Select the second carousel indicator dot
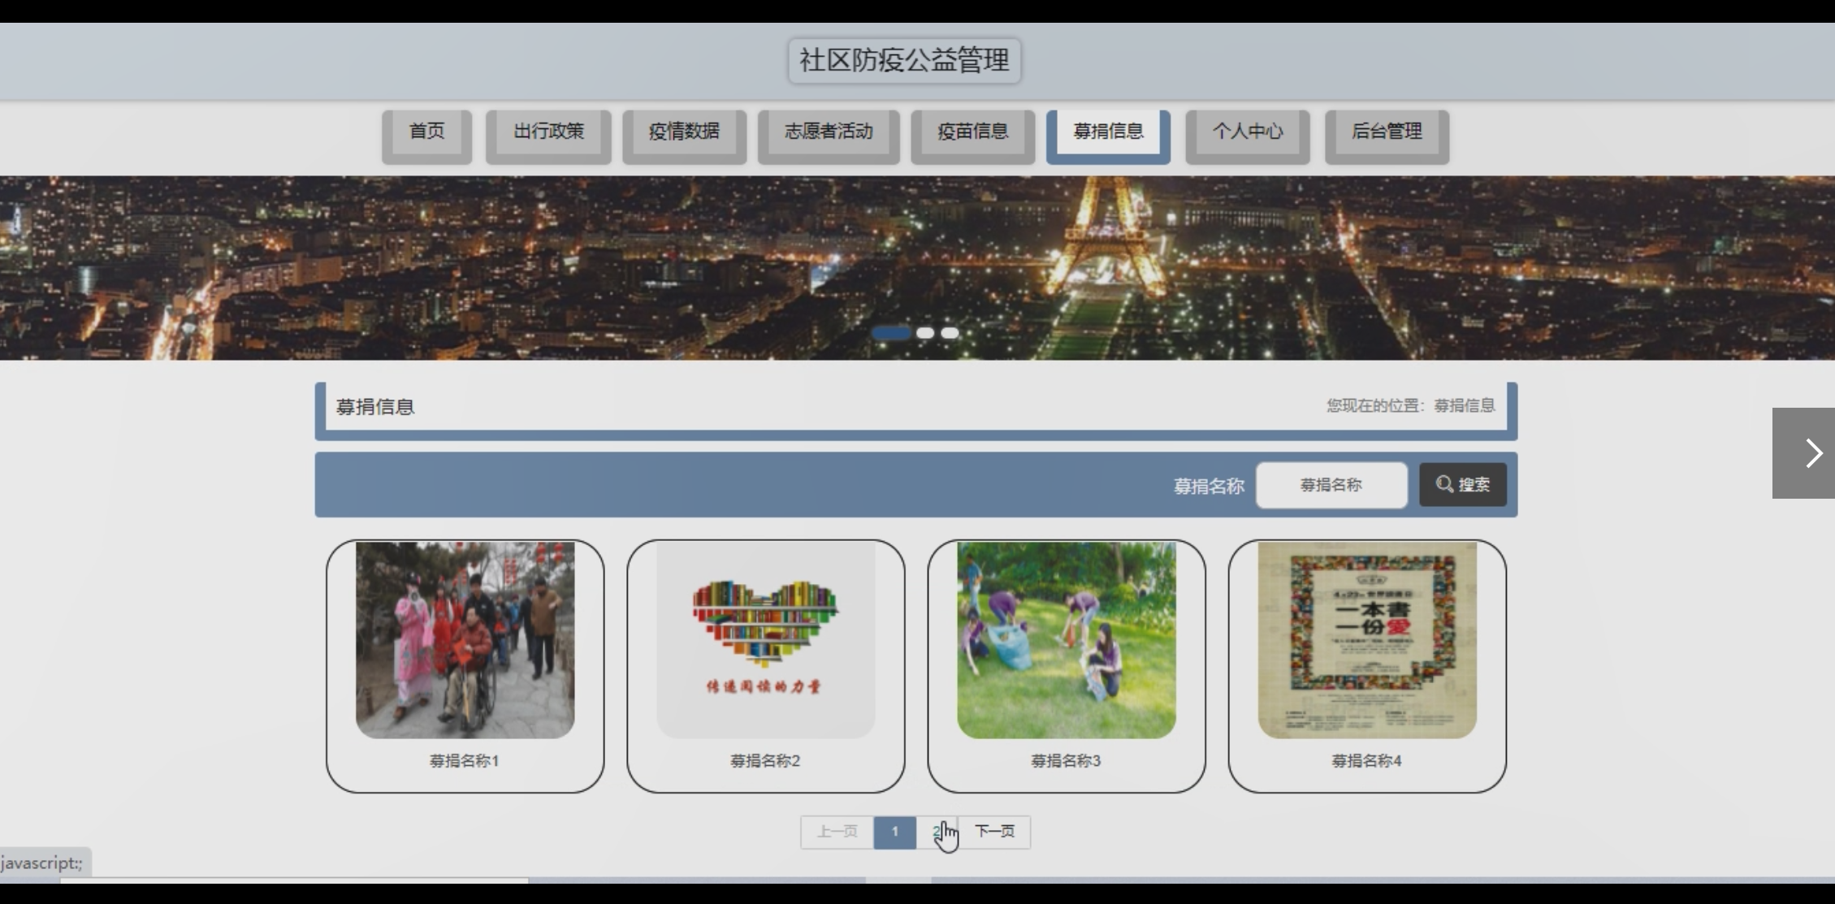 (925, 333)
